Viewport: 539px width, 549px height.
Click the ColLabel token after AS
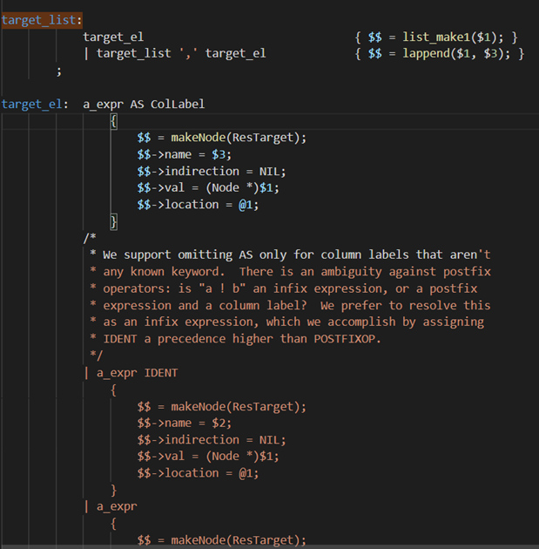click(x=178, y=104)
